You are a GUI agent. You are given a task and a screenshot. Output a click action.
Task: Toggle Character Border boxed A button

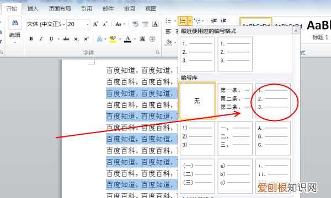click(156, 24)
